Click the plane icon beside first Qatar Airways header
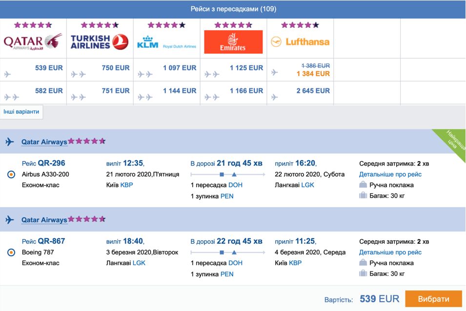 9,142
